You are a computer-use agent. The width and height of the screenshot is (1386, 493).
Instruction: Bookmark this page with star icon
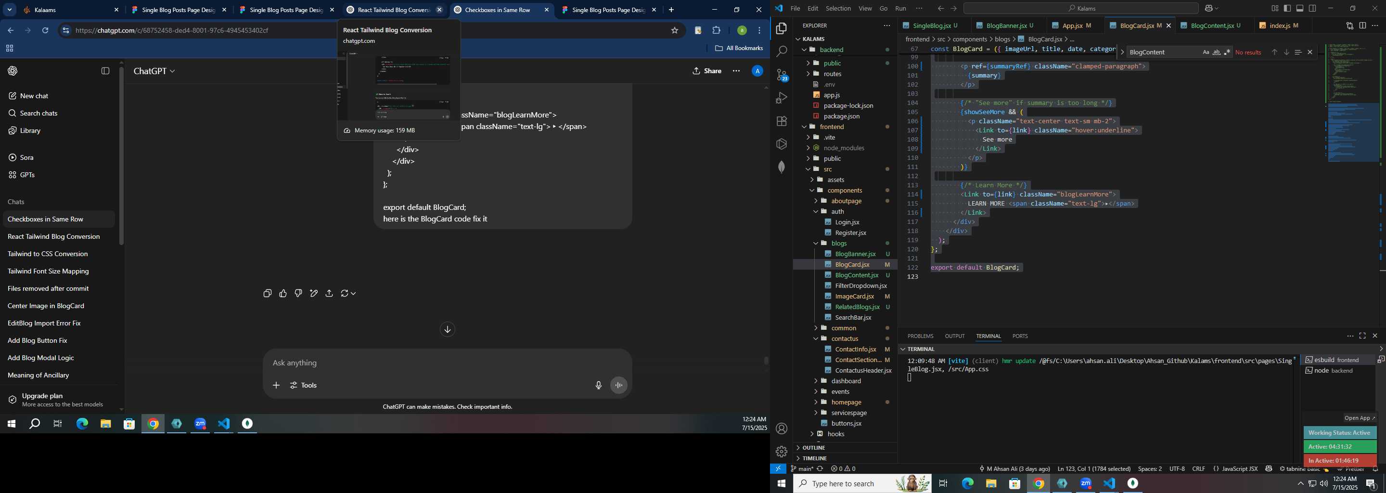tap(675, 31)
